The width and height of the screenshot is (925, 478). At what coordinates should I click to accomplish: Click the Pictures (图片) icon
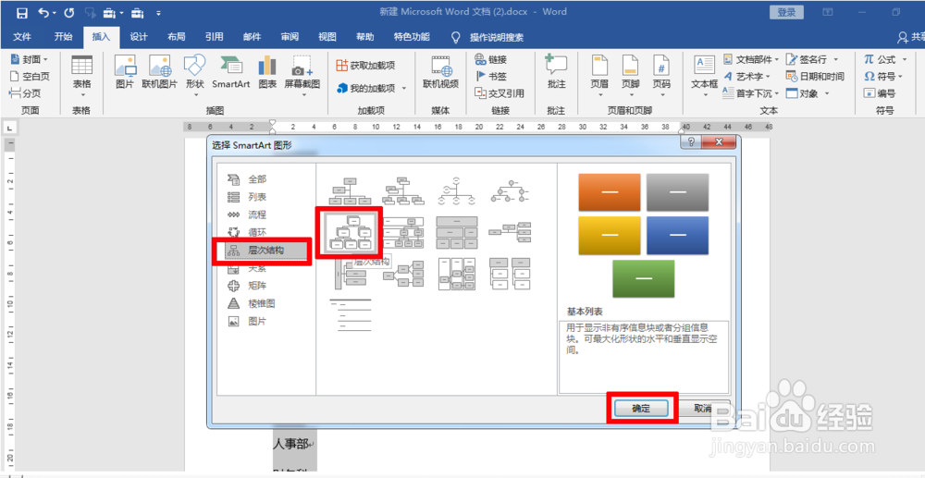click(x=125, y=72)
